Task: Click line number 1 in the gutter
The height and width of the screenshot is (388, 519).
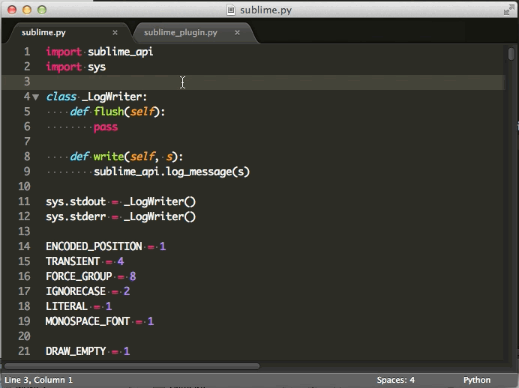Action: click(27, 52)
